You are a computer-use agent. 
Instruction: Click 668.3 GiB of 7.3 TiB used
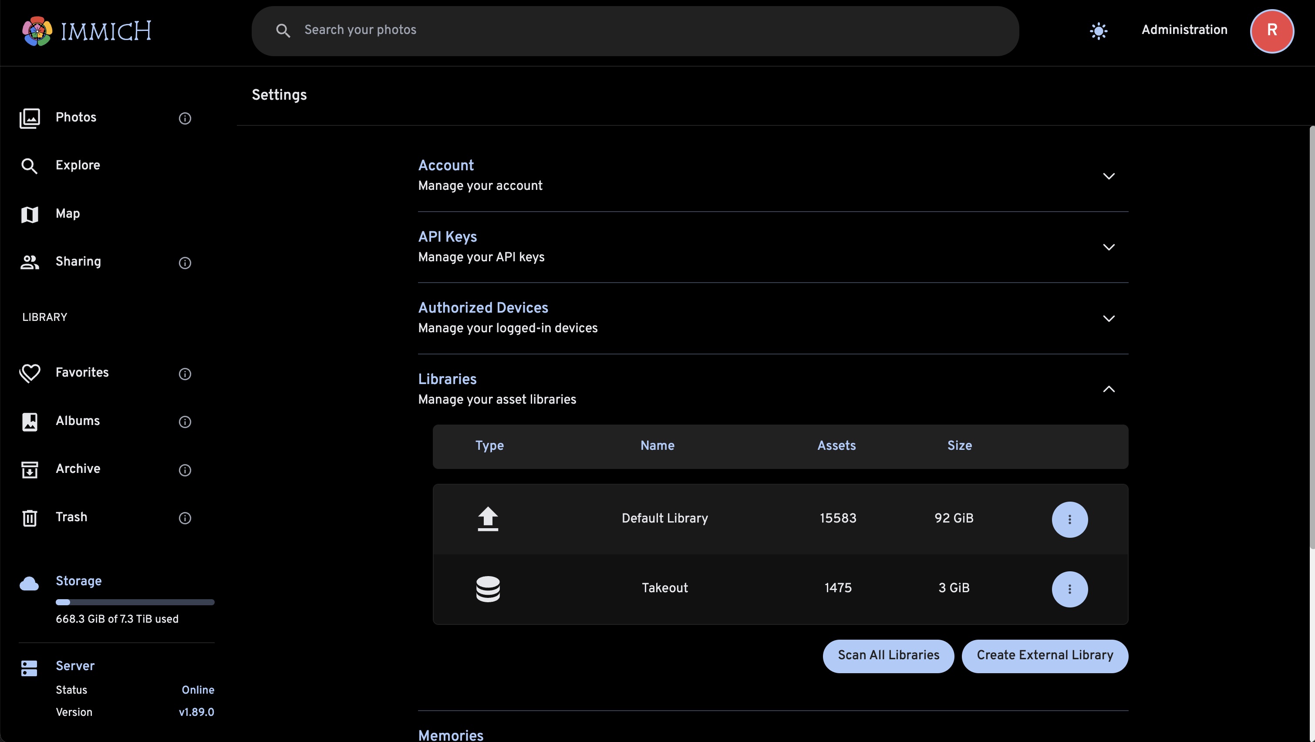pyautogui.click(x=117, y=619)
